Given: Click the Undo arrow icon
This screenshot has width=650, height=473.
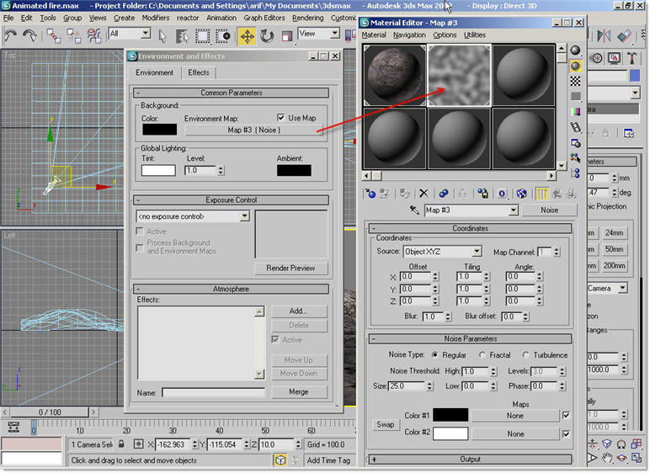Looking at the screenshot, I should pyautogui.click(x=11, y=35).
